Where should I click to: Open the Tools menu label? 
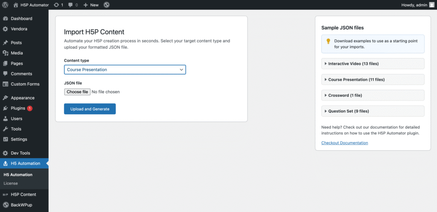[16, 129]
